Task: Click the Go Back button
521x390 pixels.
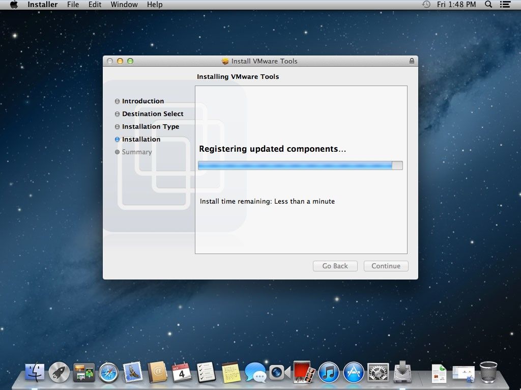Action: pos(335,266)
